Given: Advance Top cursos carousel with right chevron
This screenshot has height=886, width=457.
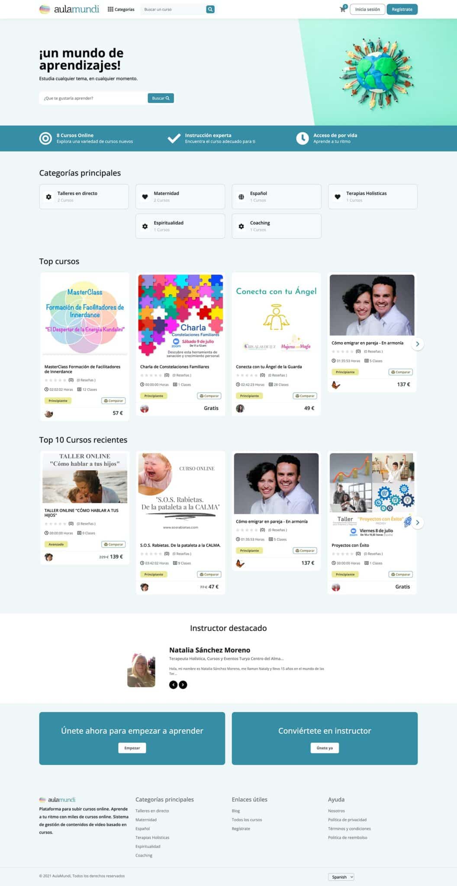Looking at the screenshot, I should click(417, 344).
